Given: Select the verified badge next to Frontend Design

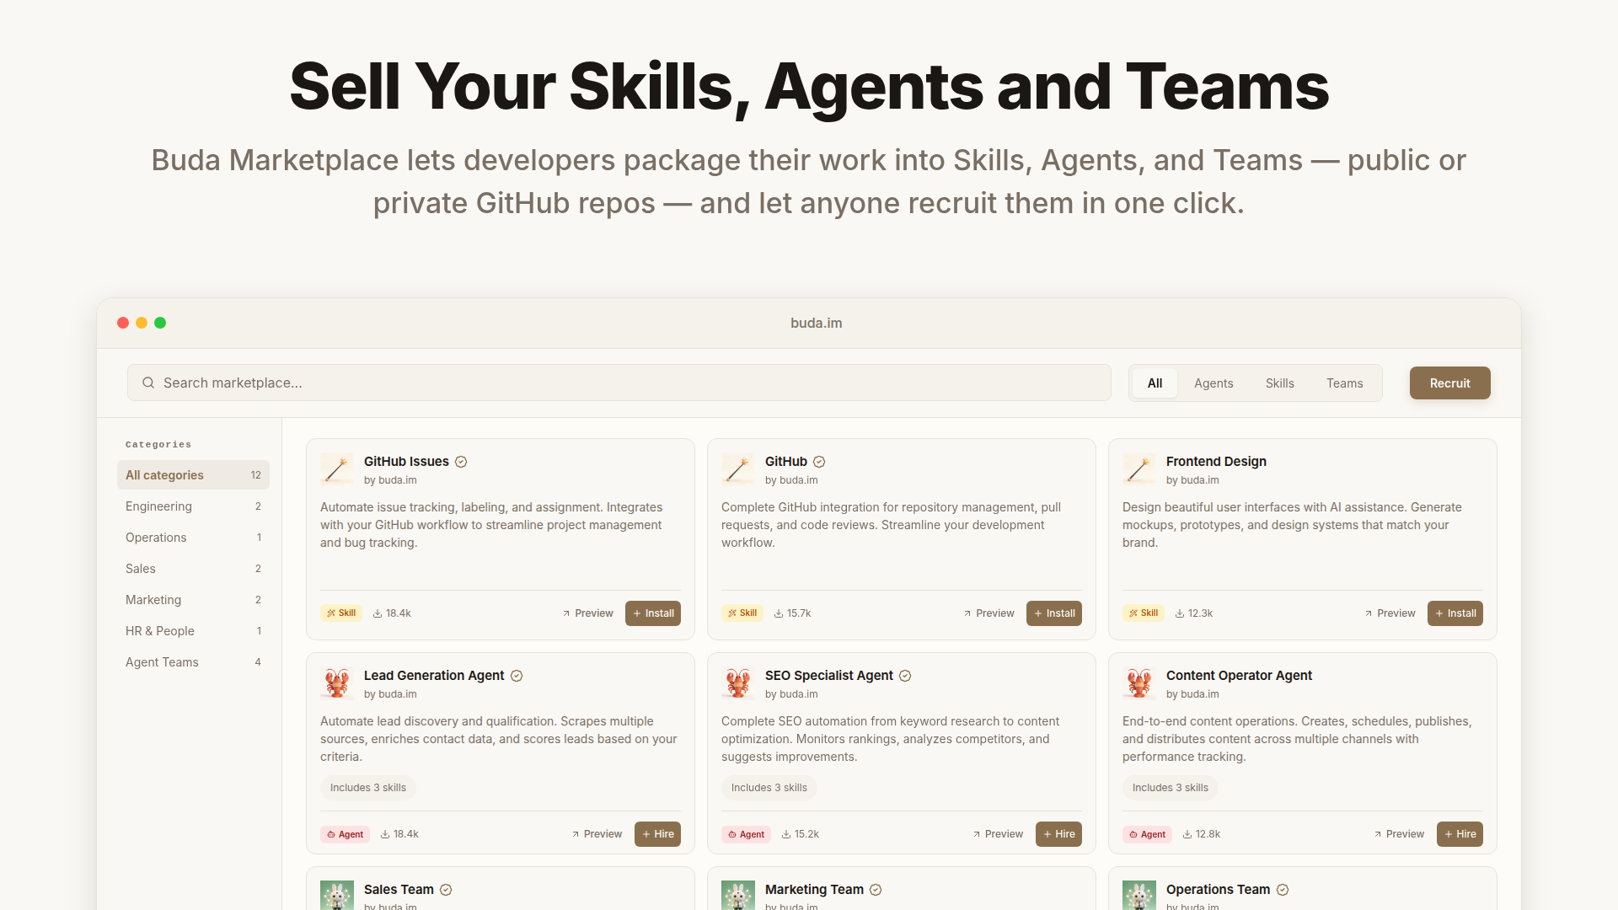Looking at the screenshot, I should 1281,462.
